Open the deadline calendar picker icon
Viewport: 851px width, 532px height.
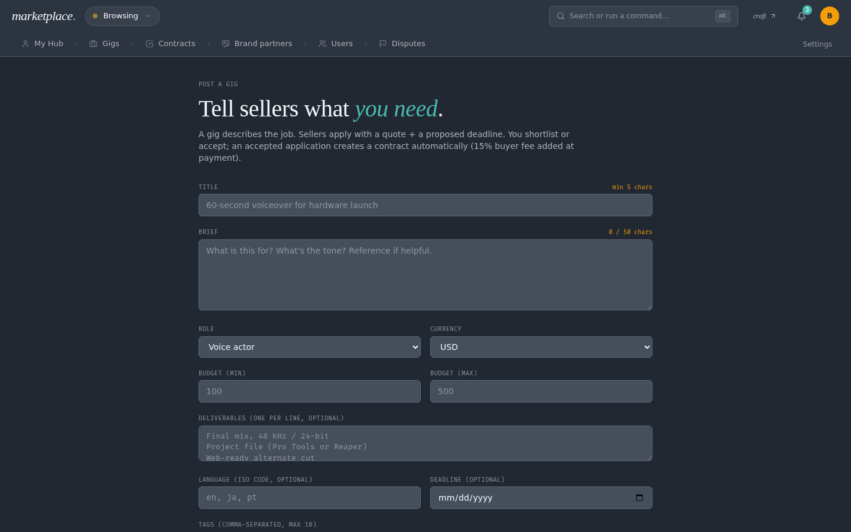click(x=639, y=498)
